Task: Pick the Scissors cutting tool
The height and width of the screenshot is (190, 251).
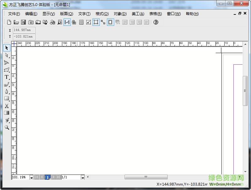Action: (7, 106)
